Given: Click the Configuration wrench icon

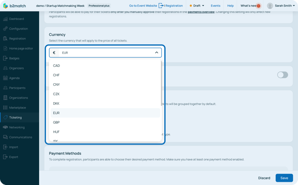Looking at the screenshot, I should [5, 29].
